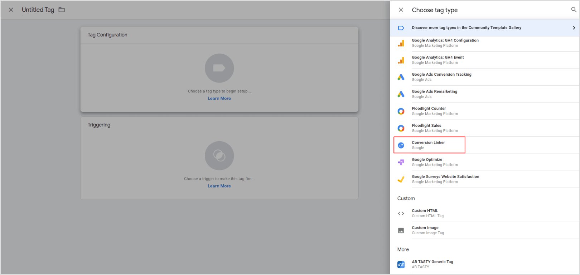The image size is (580, 275).
Task: Click 'Google Marketing Platform' under GA4 Configuration
Action: click(x=435, y=46)
